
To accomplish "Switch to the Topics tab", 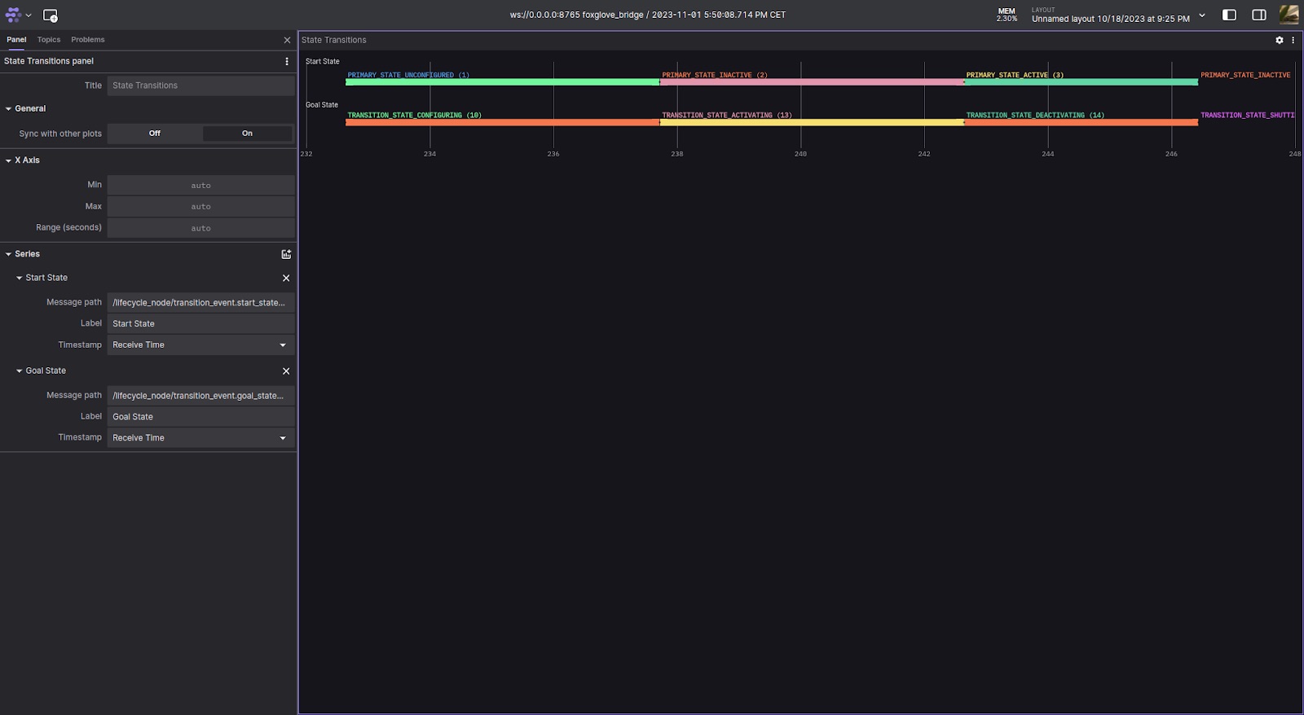I will 49,40.
